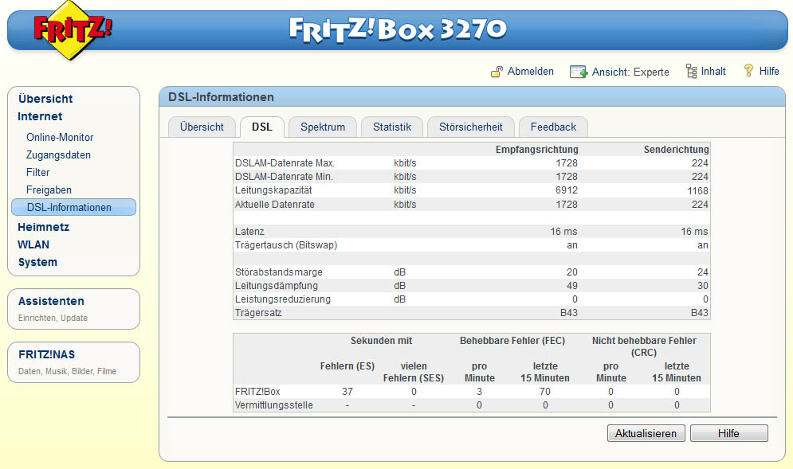
Task: Click the Empfangsrichtung column header
Action: [x=536, y=150]
